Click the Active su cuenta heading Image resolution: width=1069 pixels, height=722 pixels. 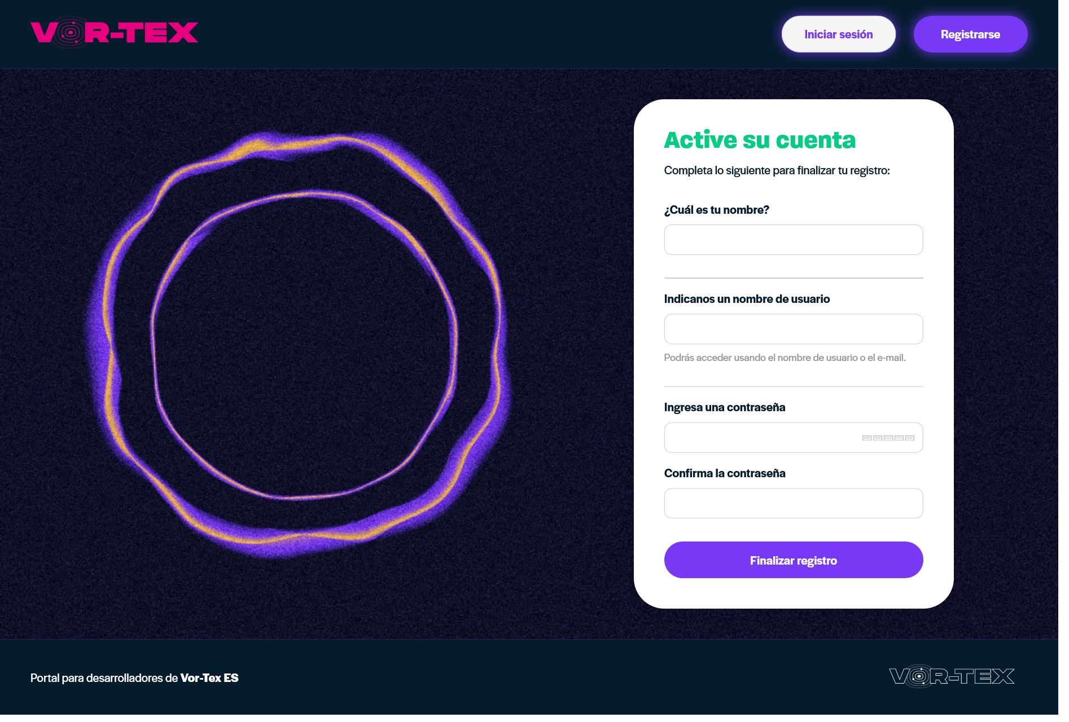click(x=760, y=140)
